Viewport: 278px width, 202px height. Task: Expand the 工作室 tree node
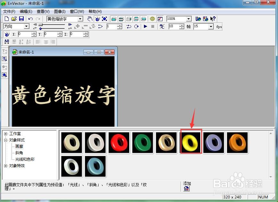(6, 134)
